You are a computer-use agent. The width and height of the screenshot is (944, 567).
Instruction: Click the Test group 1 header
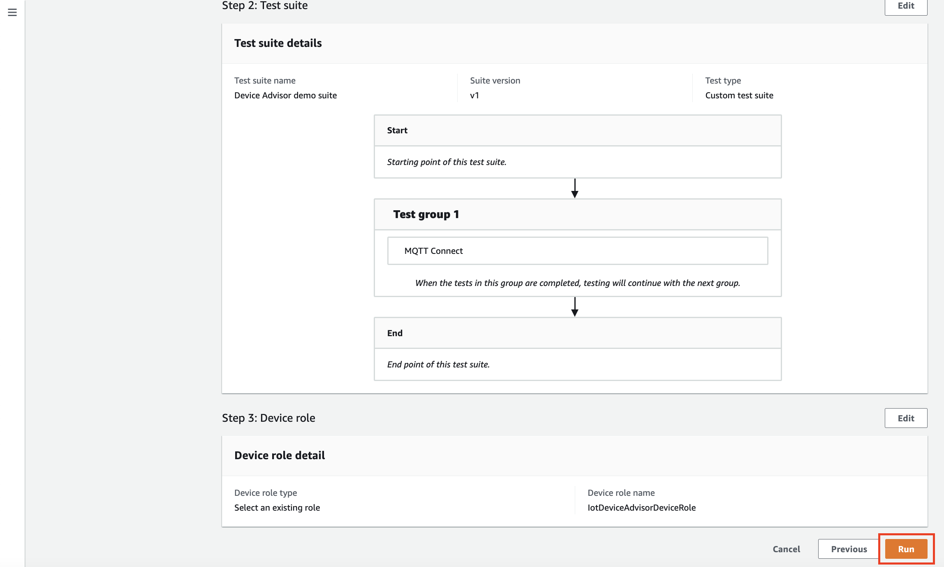426,214
